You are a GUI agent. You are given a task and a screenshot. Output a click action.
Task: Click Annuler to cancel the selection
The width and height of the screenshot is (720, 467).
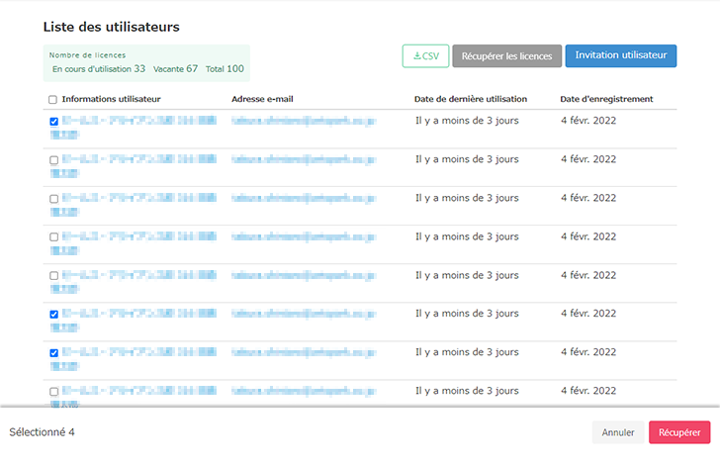pyautogui.click(x=617, y=432)
